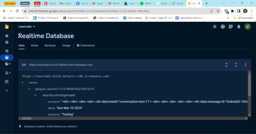
Task: Open 'full stack' tab group
Action: 10,3
